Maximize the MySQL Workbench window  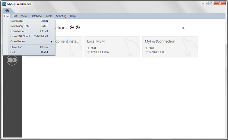[x=211, y=3]
